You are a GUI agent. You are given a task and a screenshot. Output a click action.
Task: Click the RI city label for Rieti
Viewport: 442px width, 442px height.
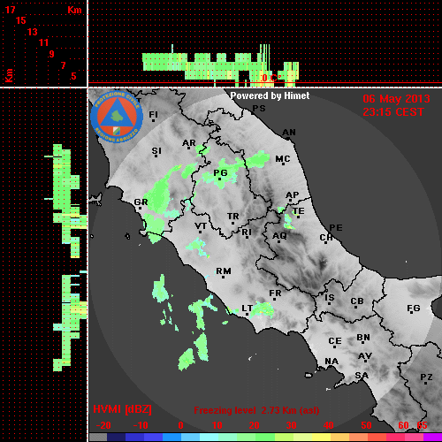click(247, 232)
